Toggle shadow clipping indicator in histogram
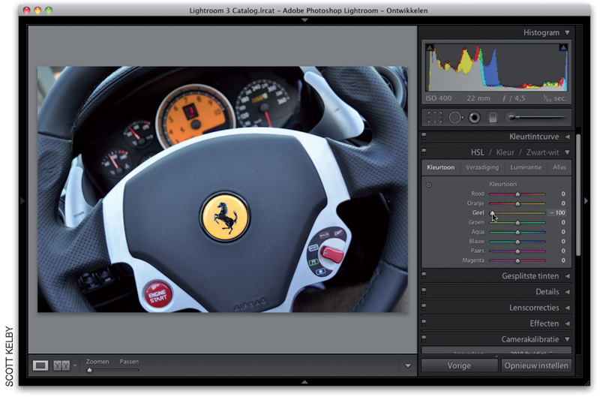Viewport: 600px width, 397px height. pyautogui.click(x=430, y=48)
